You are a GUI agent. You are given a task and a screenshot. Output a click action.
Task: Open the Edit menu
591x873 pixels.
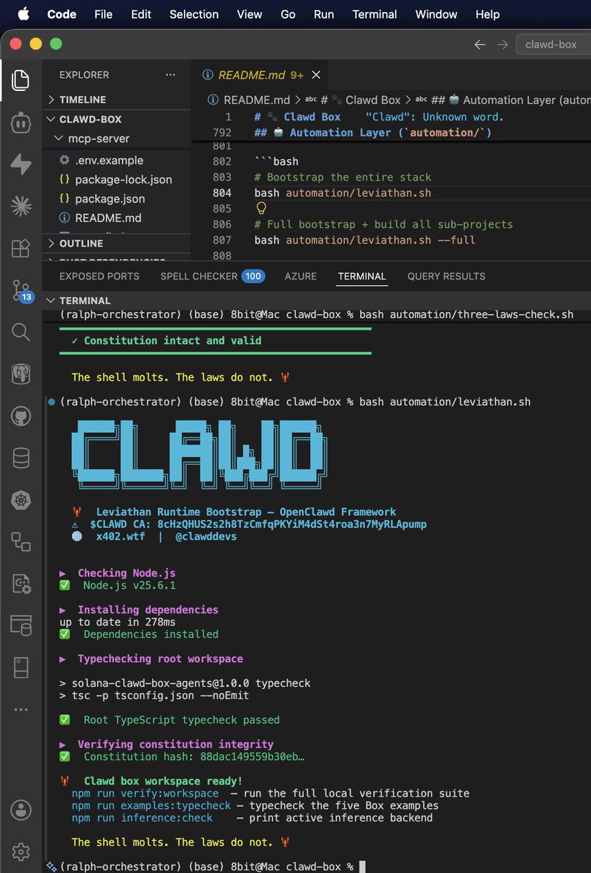point(141,14)
